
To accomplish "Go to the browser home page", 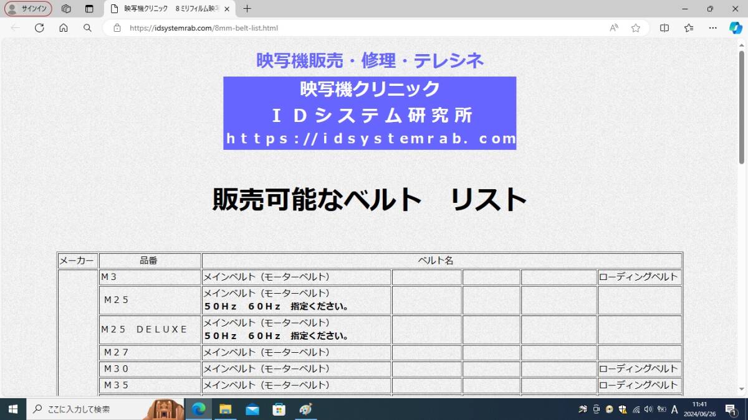I will click(x=64, y=28).
